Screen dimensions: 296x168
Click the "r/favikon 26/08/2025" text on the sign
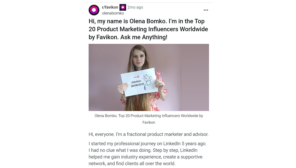(x=137, y=83)
